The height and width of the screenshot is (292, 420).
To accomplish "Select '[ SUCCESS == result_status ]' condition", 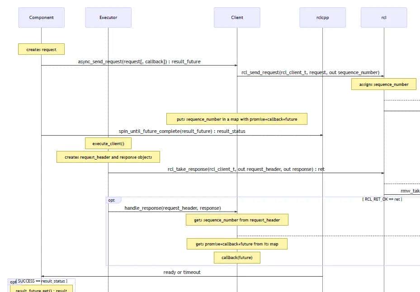I will coord(42,281).
